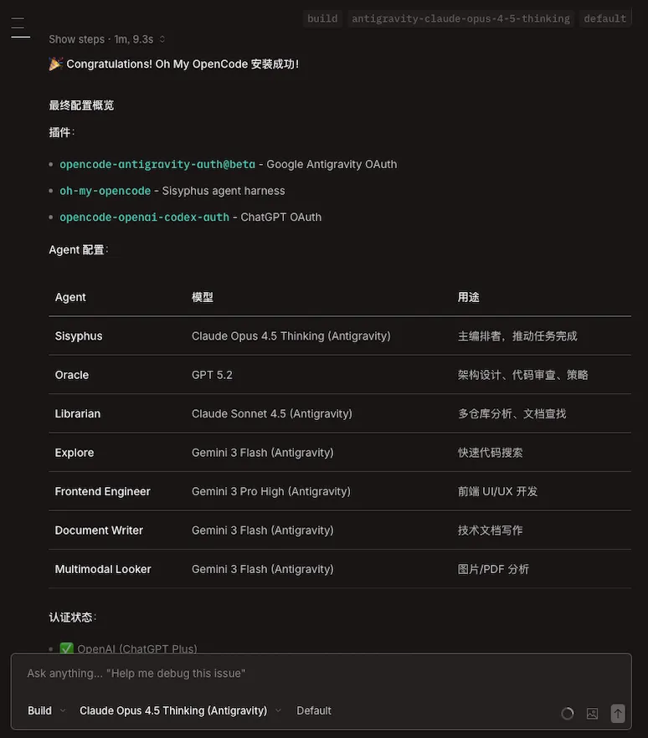Open the Claude Opus 4.5 Thinking model selector
The width and height of the screenshot is (648, 738).
[180, 710]
